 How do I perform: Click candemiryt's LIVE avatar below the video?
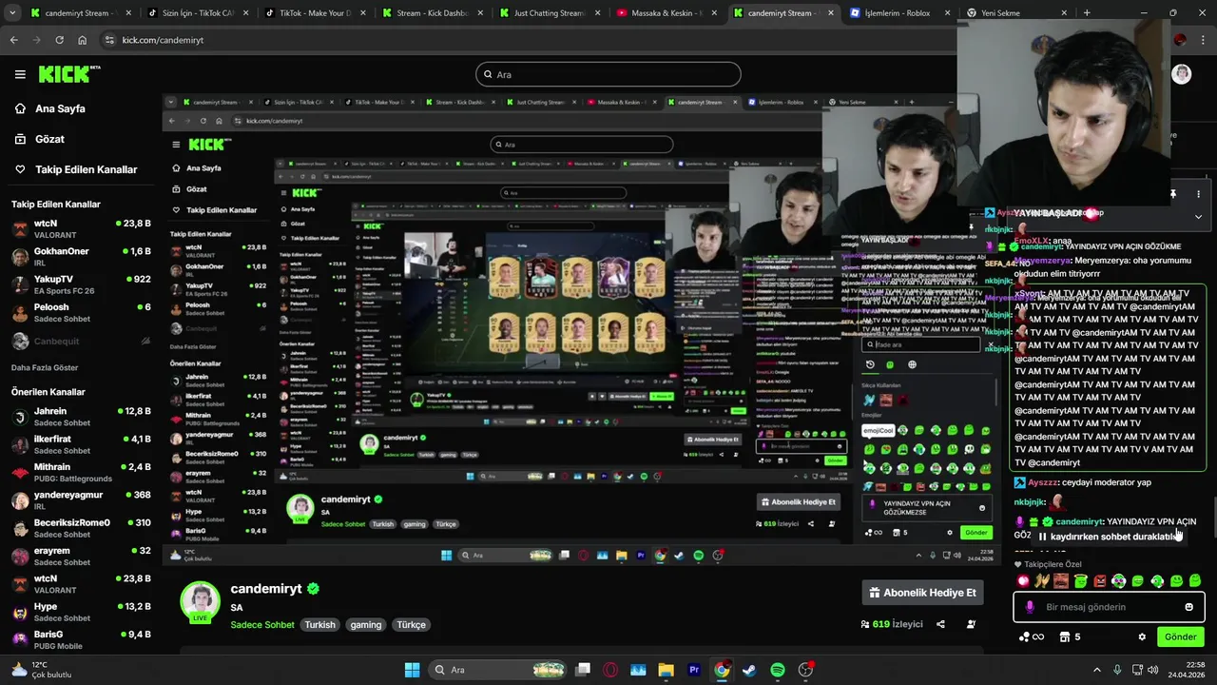pos(200,601)
